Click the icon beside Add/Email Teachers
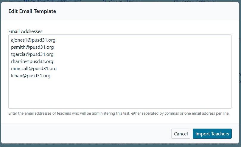 coord(27,1)
